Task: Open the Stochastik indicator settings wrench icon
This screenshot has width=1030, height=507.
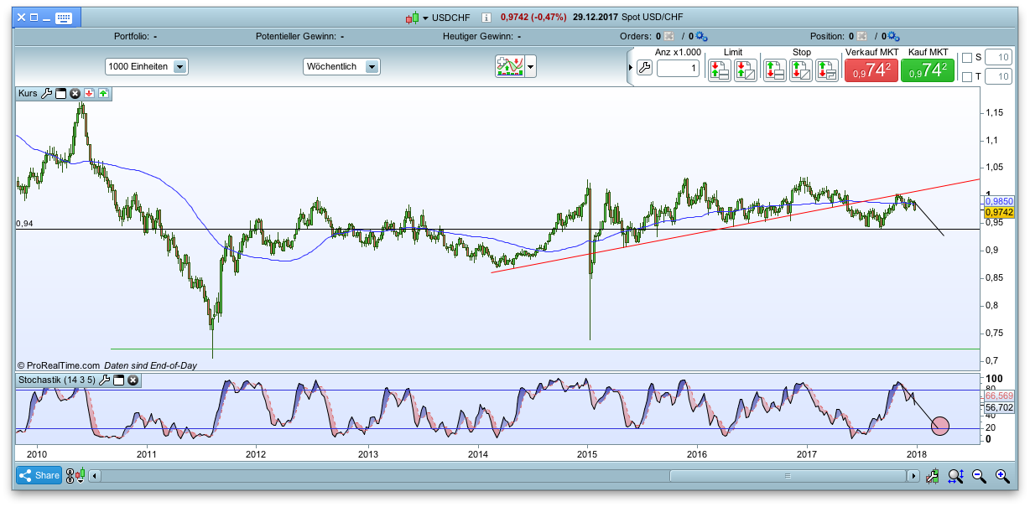Action: [x=104, y=380]
